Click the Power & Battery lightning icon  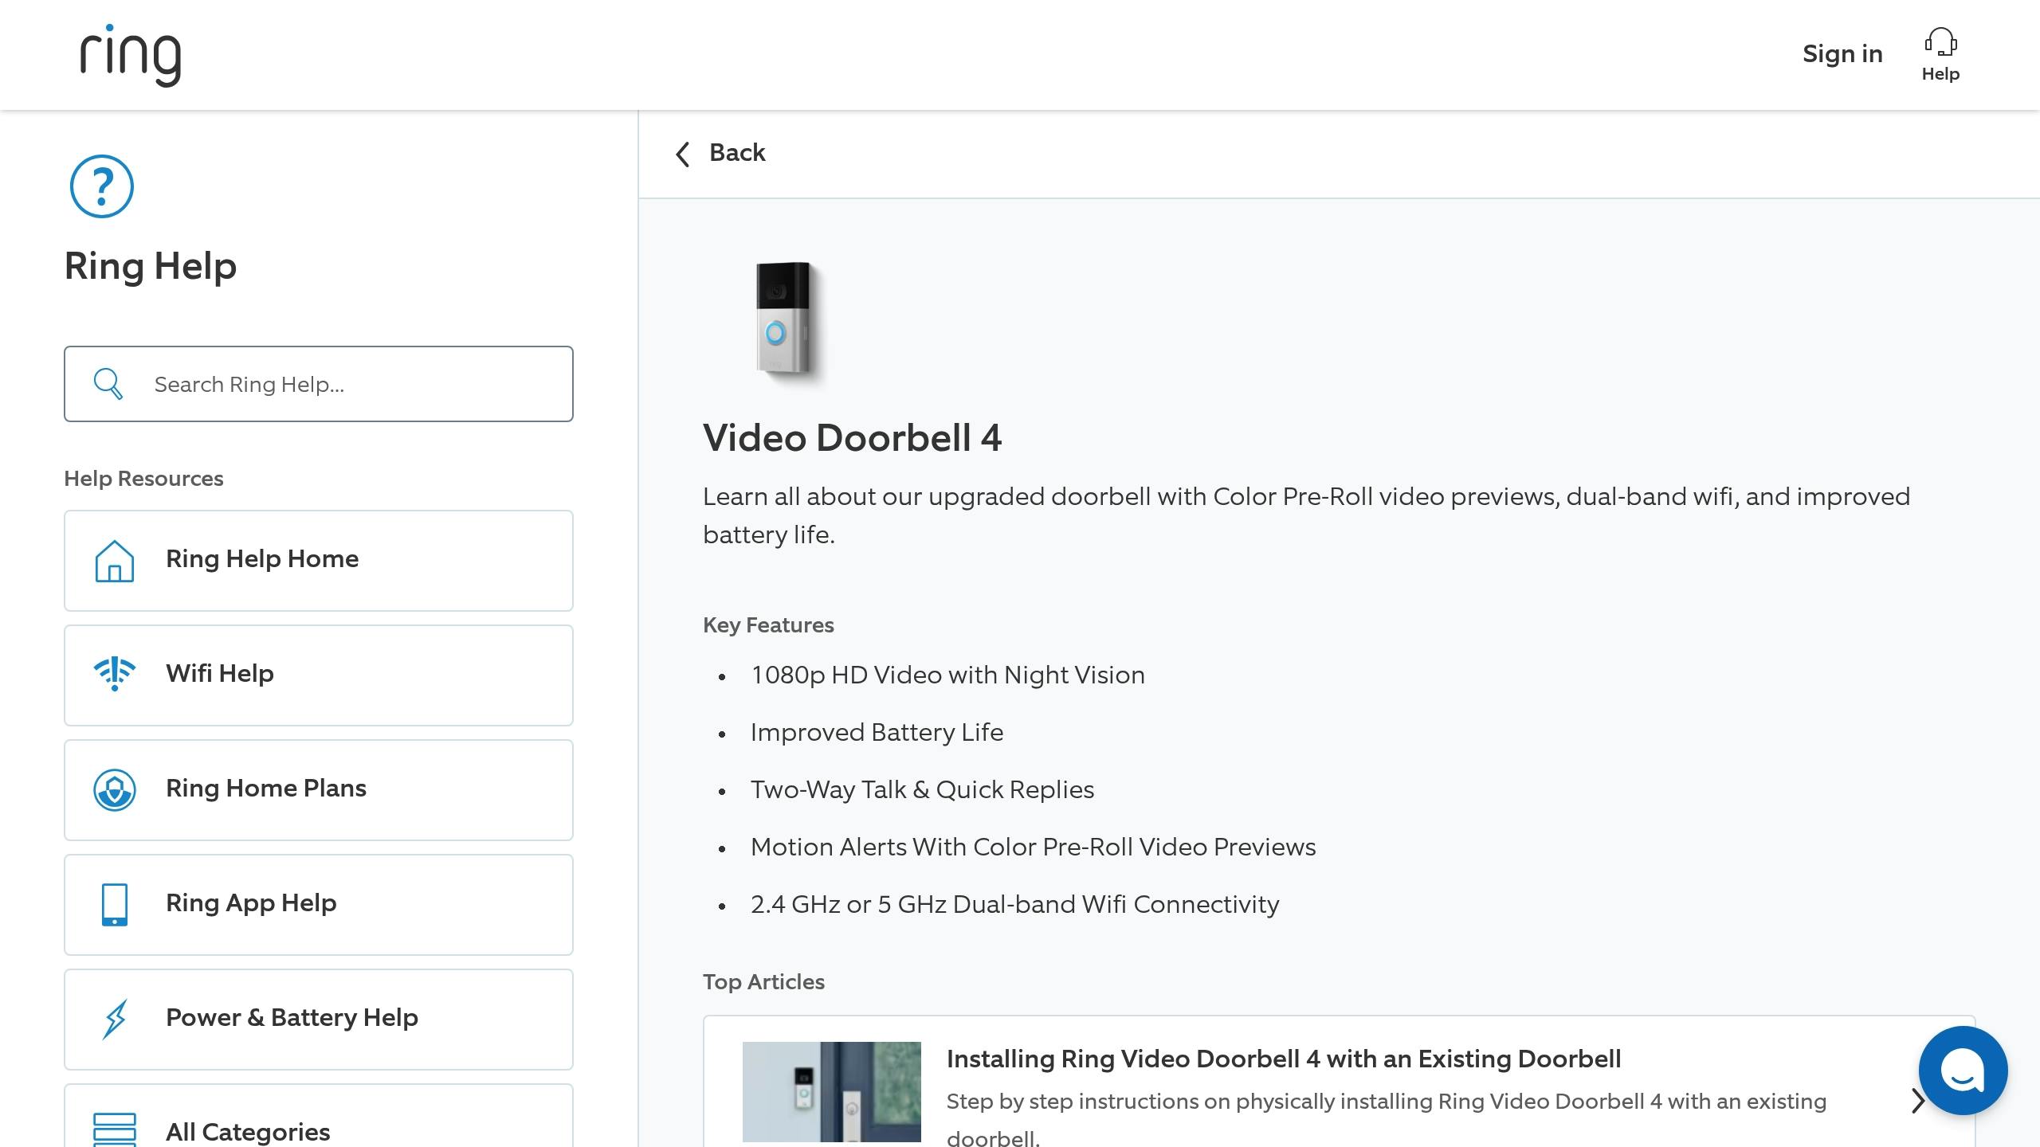[x=115, y=1020]
